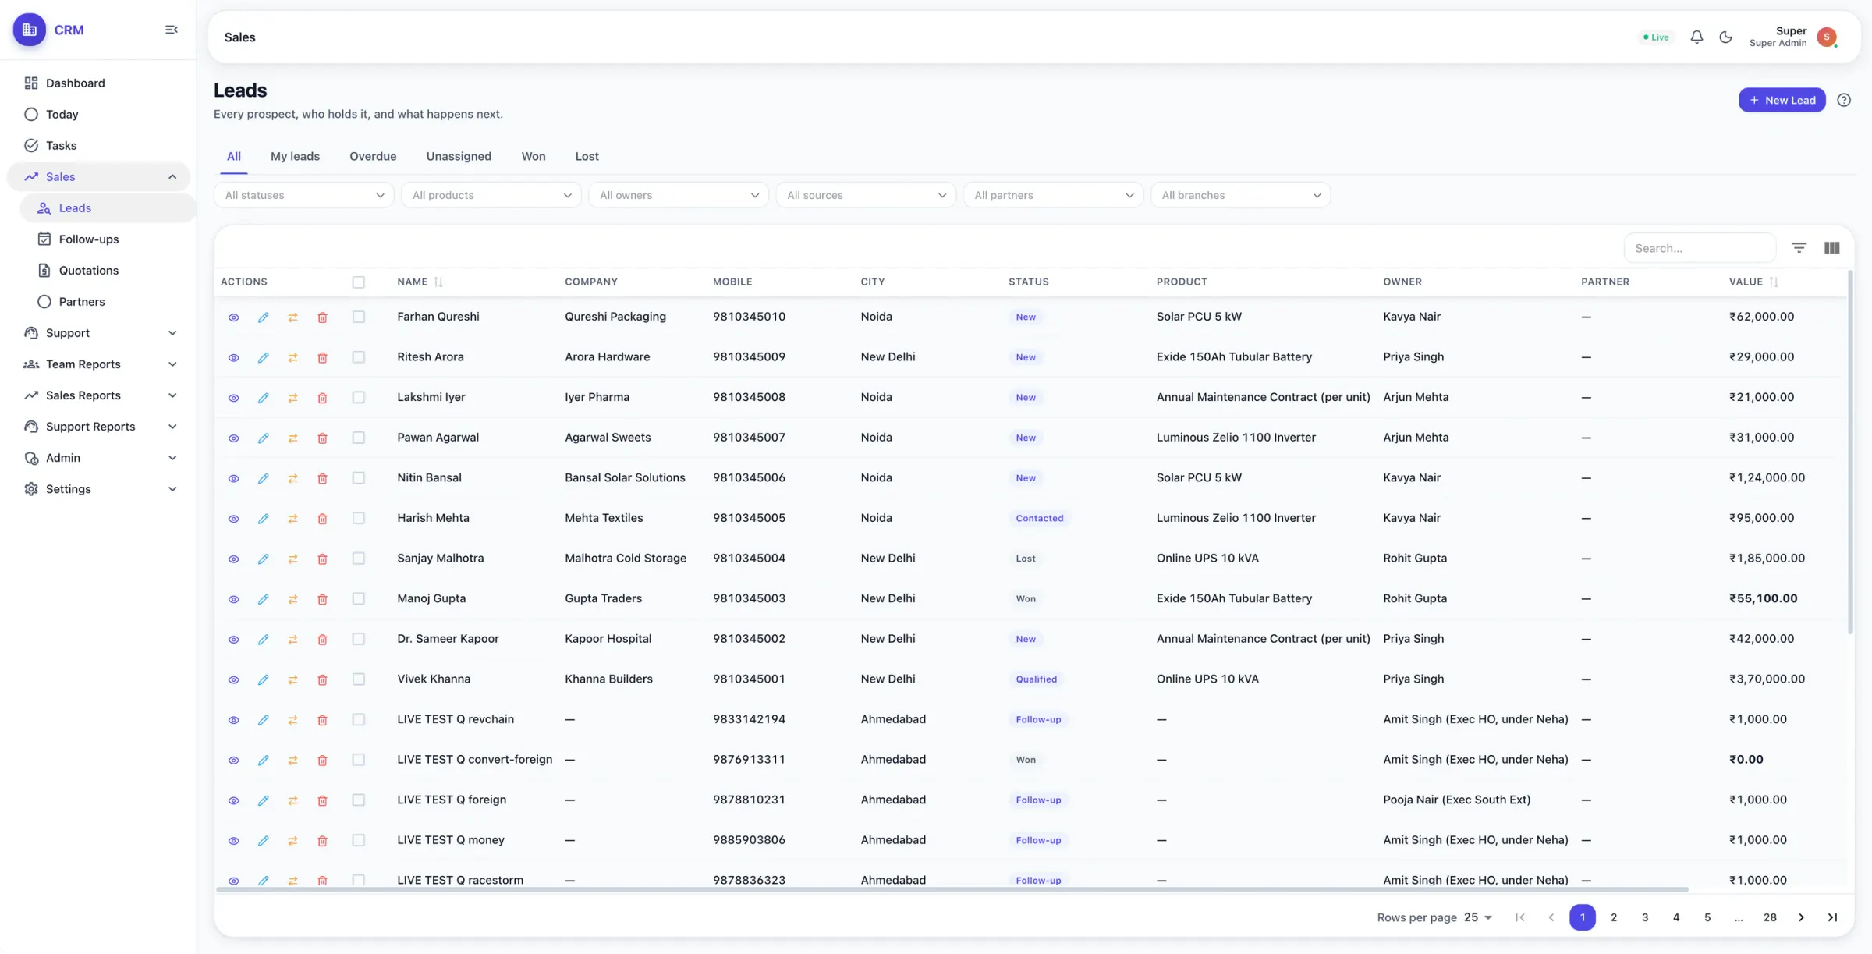Screen dimensions: 1872x954
Task: Expand the Support sidebar section
Action: tap(100, 333)
